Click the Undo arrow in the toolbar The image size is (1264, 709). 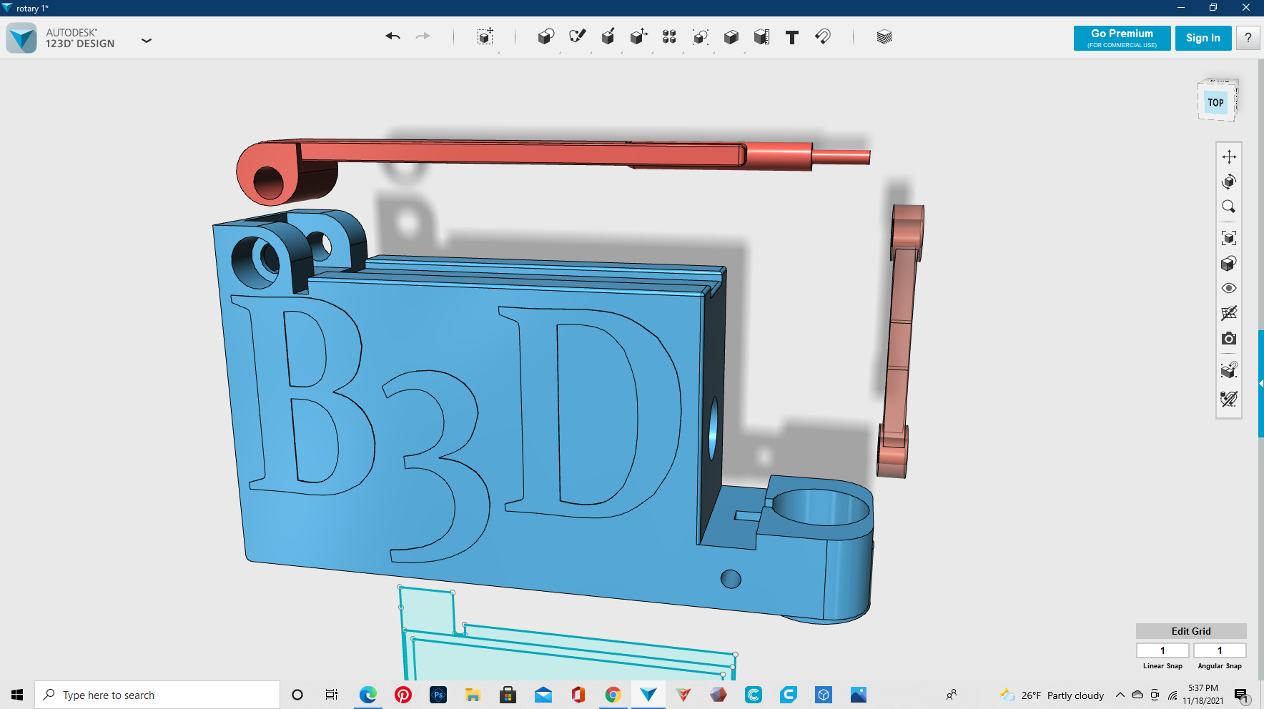click(x=392, y=36)
